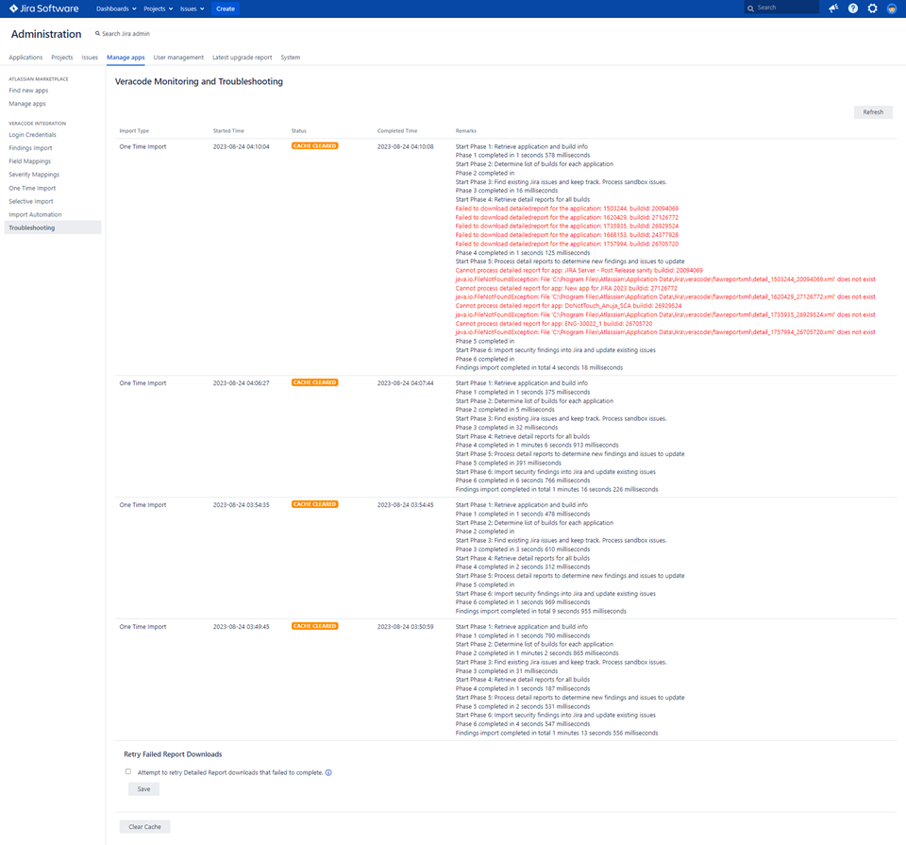Open Field Mappings in sidebar

29,161
